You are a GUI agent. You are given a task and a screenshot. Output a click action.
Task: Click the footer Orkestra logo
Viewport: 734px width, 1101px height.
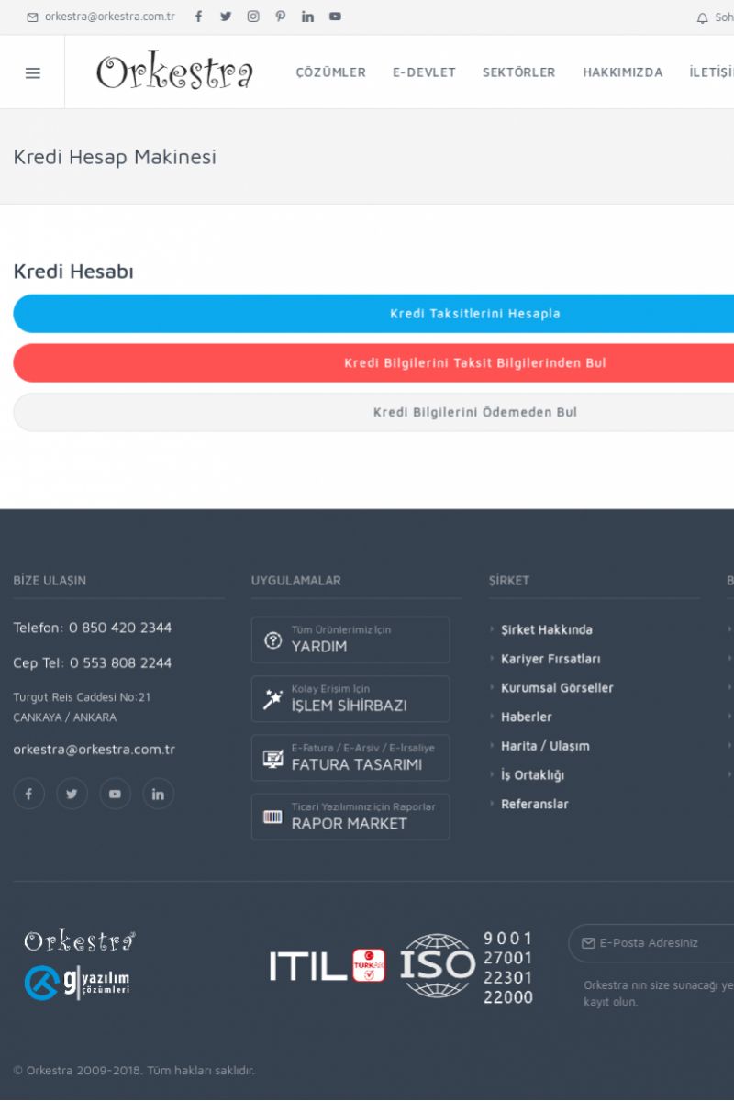(x=80, y=940)
